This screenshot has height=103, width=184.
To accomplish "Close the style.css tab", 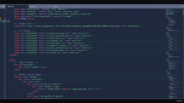I will click(x=49, y=7).
